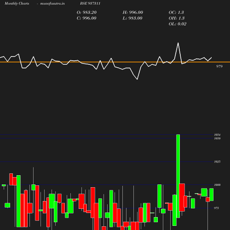Click the 979 label beside orange line
230x230 pixels.
[x=219, y=66]
